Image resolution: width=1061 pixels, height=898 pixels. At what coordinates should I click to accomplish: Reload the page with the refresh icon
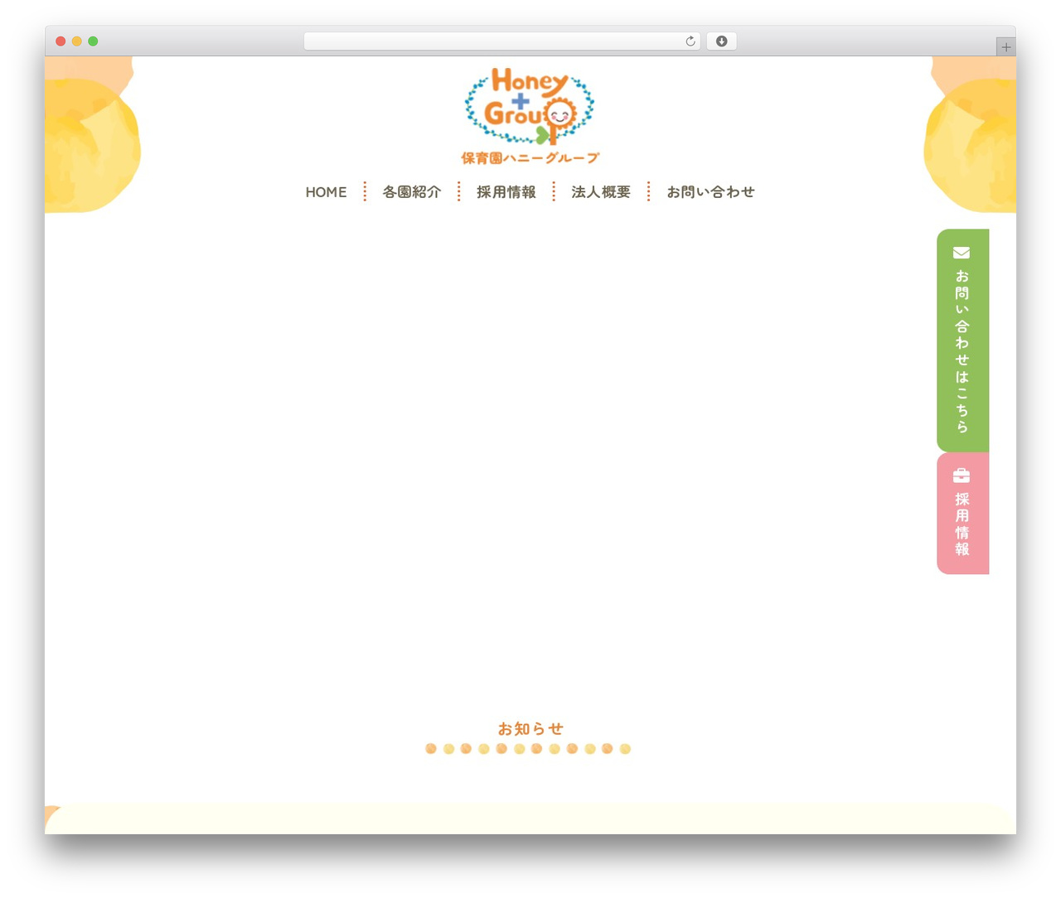(x=690, y=41)
